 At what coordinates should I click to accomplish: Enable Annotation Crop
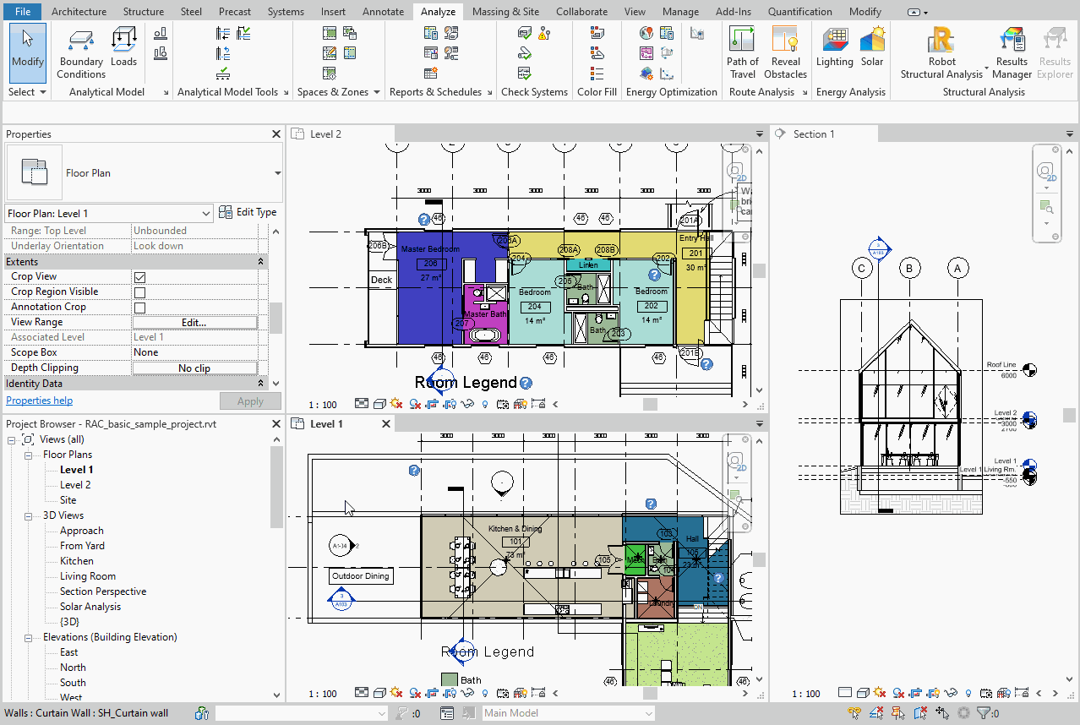click(x=138, y=306)
